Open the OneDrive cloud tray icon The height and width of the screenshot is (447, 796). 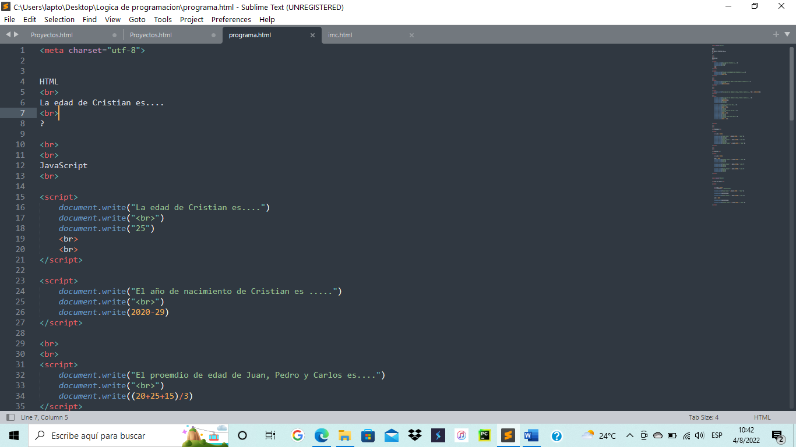(658, 435)
